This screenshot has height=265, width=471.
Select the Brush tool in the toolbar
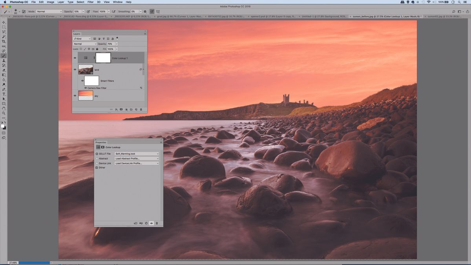[x=4, y=55]
